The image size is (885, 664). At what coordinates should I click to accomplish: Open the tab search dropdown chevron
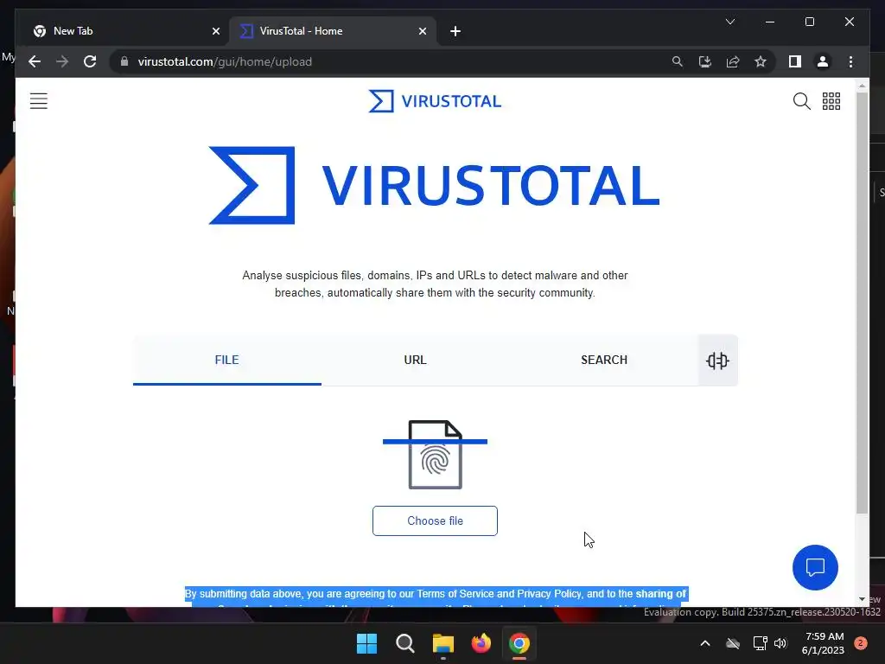[x=729, y=22]
